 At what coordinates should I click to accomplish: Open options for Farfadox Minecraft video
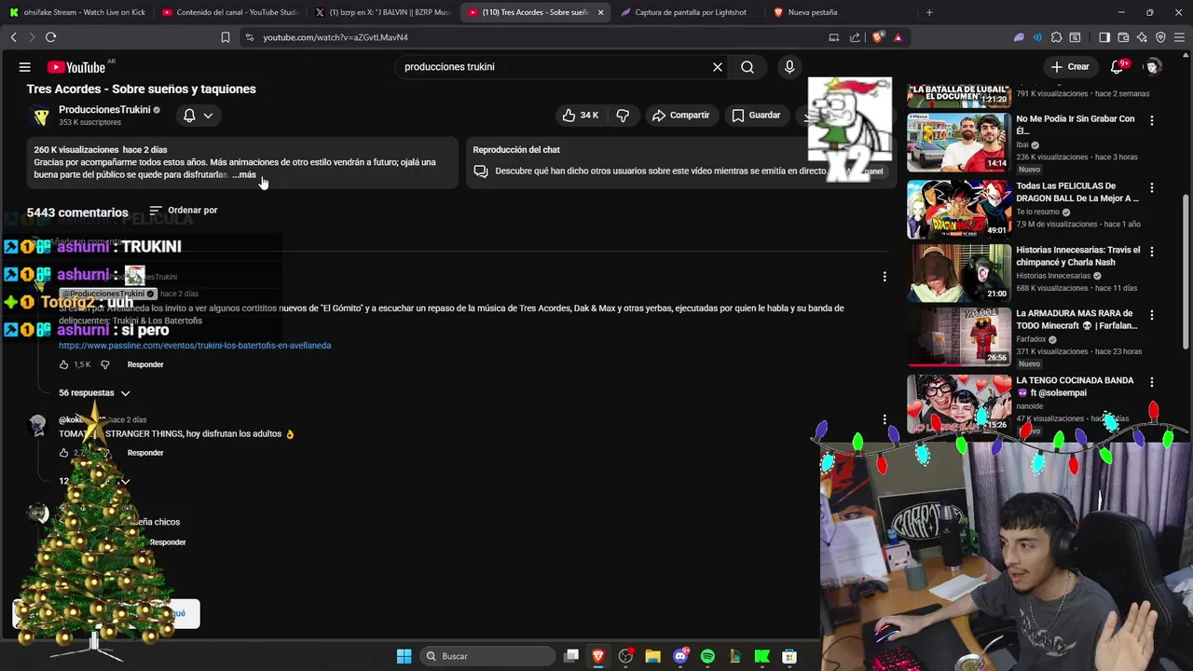click(x=1152, y=315)
